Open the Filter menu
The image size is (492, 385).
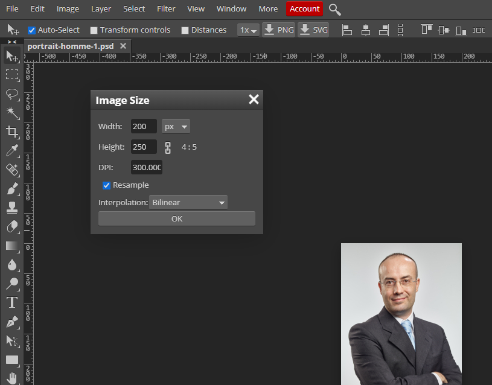(166, 9)
